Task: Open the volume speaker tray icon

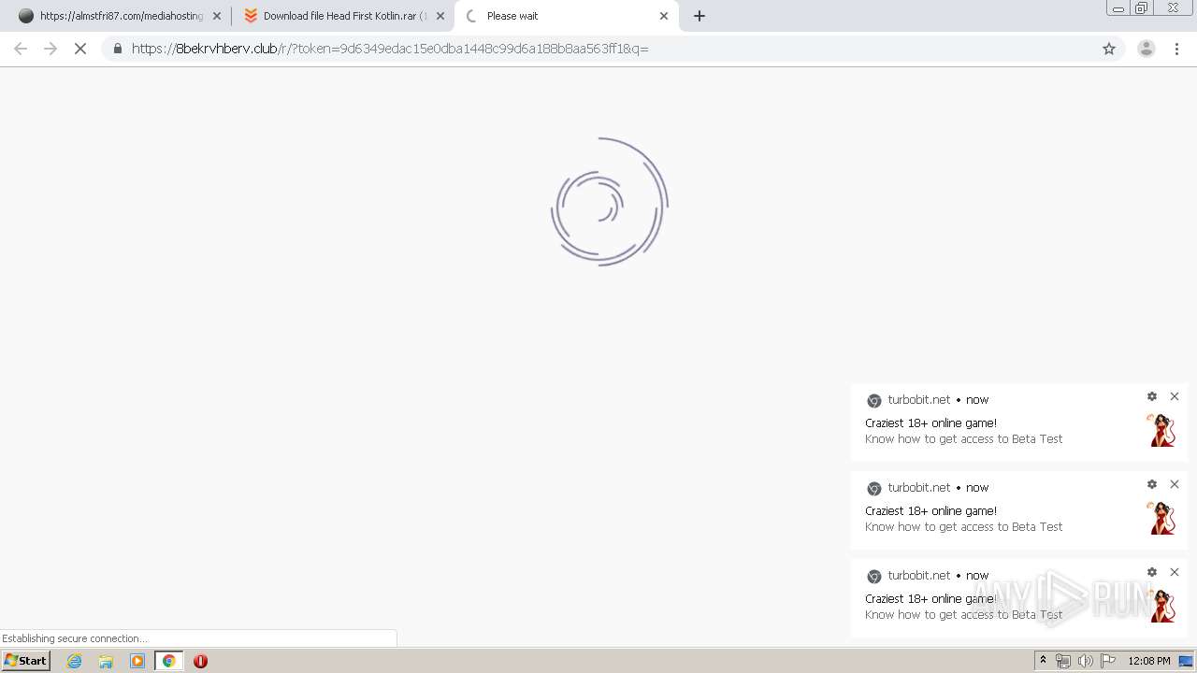Action: (x=1086, y=661)
